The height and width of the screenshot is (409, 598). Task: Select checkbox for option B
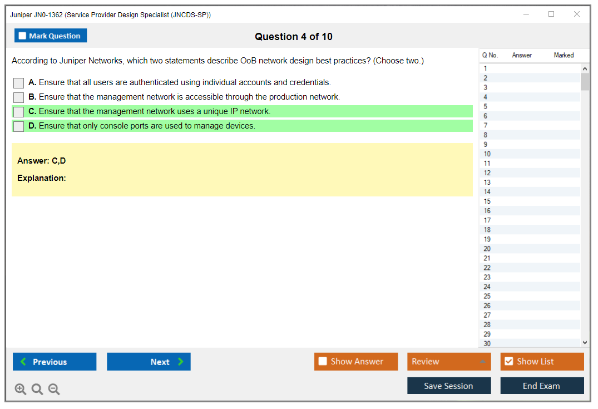[x=19, y=97]
